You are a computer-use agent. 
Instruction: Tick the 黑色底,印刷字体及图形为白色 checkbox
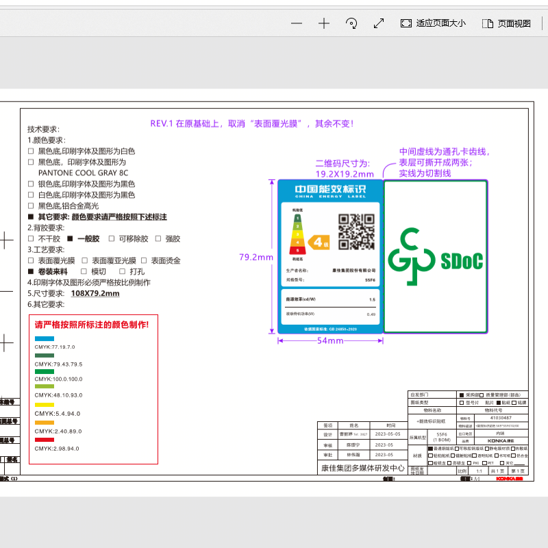pyautogui.click(x=31, y=151)
